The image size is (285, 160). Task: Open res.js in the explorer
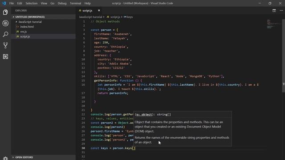point(43,32)
